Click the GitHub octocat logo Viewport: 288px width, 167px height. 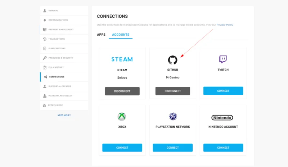173,60
